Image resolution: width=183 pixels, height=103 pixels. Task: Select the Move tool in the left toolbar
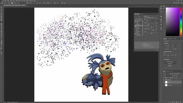pos(1,7)
